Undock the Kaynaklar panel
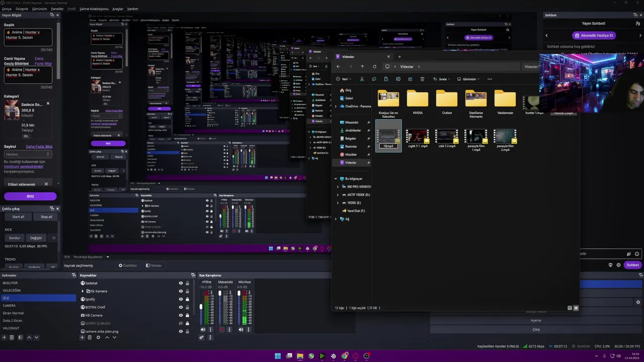The height and width of the screenshot is (362, 644). point(193,276)
